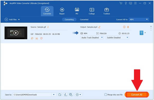
Task: Open the settings gear icon
Action: (x=77, y=95)
